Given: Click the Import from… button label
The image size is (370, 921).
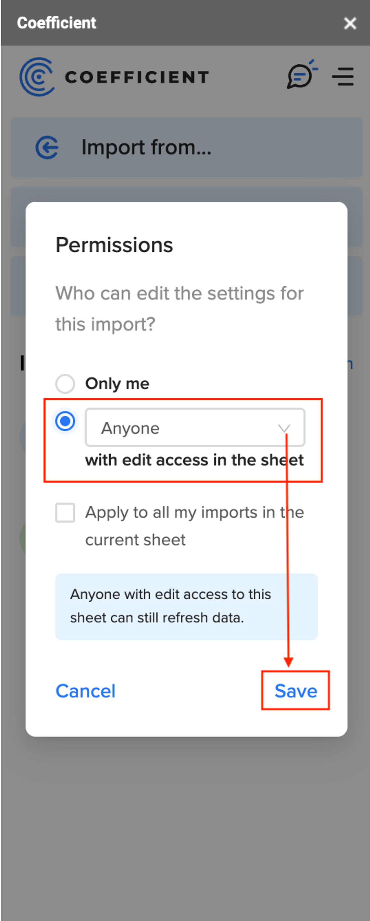Looking at the screenshot, I should point(146,147).
